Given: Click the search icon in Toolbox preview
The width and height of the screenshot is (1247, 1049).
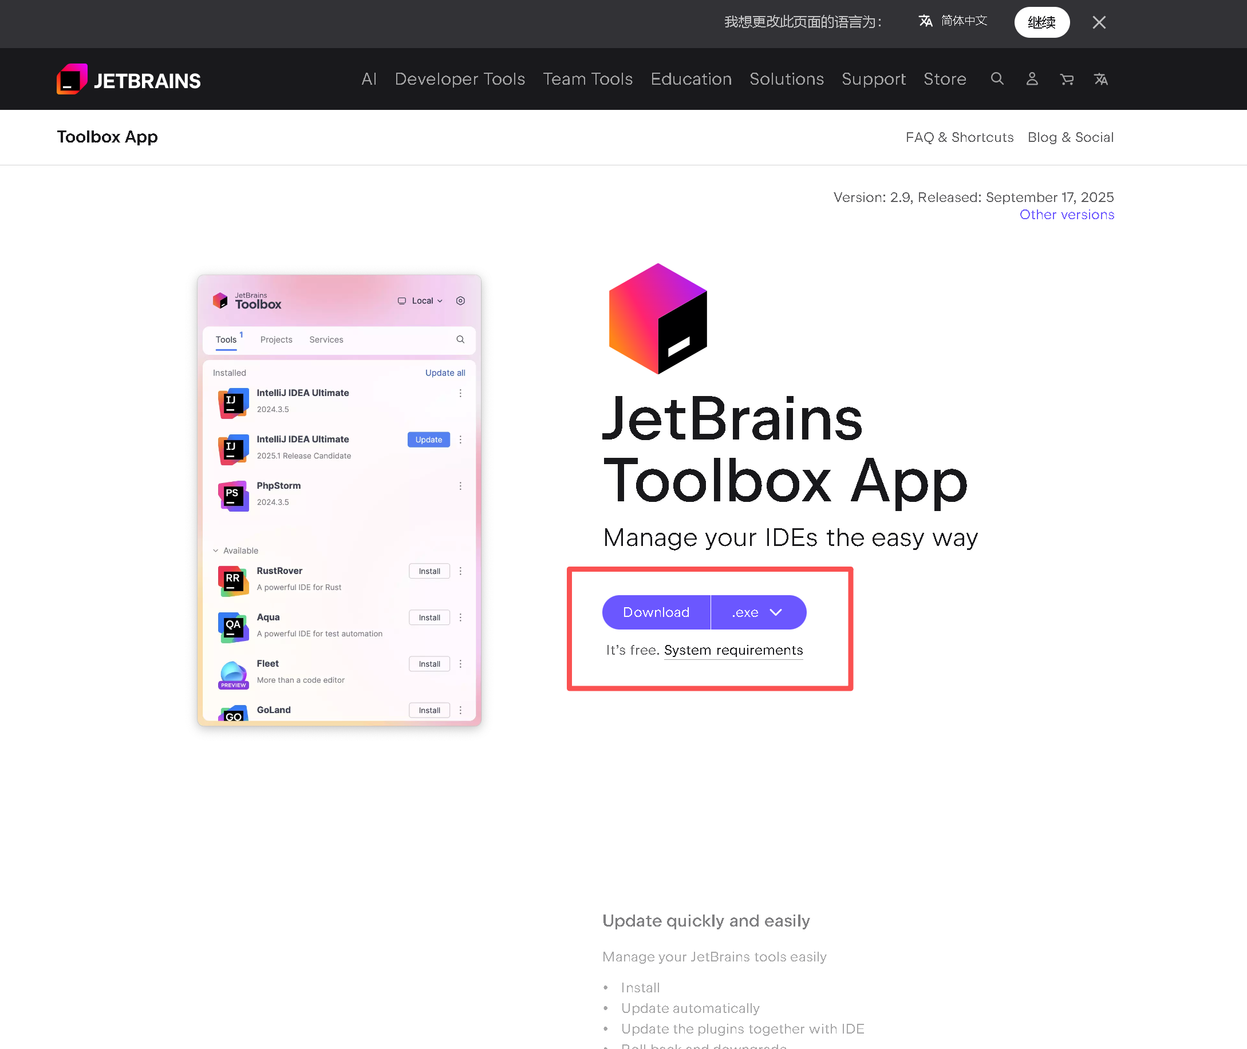Looking at the screenshot, I should [x=460, y=339].
